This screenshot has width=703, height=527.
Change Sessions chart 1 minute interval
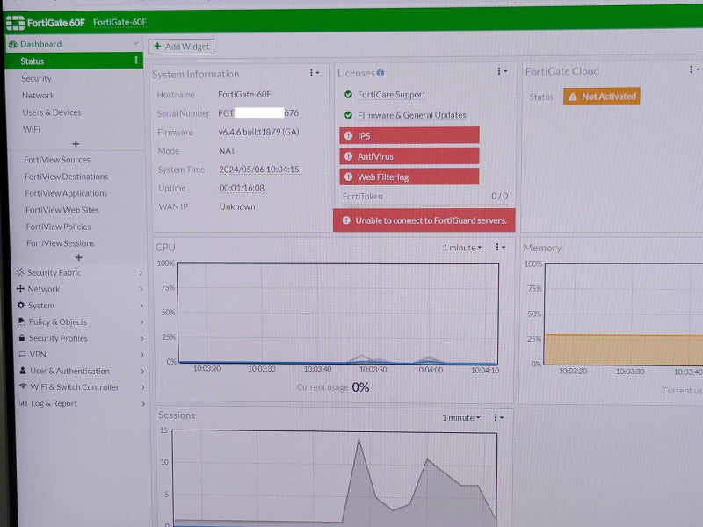460,418
